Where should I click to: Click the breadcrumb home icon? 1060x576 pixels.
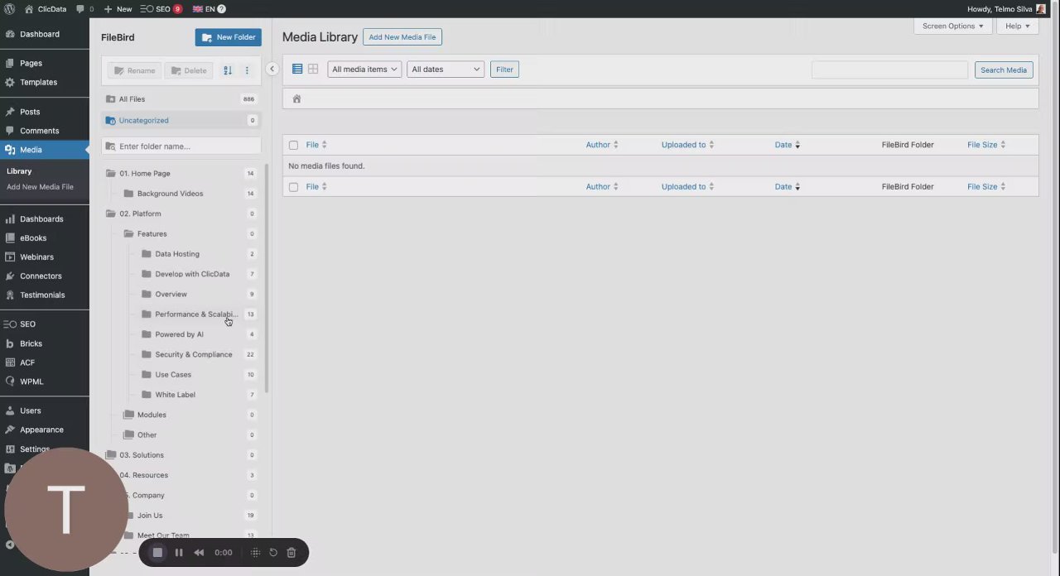296,98
